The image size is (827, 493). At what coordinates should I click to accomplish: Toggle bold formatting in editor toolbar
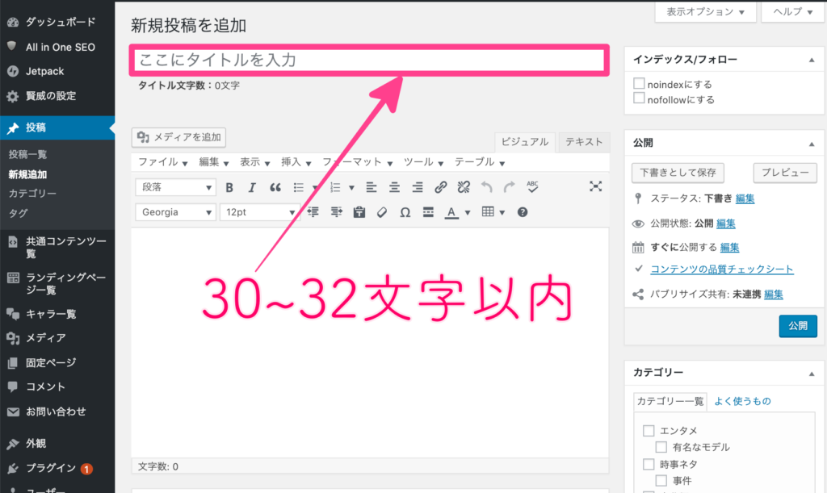click(x=229, y=187)
